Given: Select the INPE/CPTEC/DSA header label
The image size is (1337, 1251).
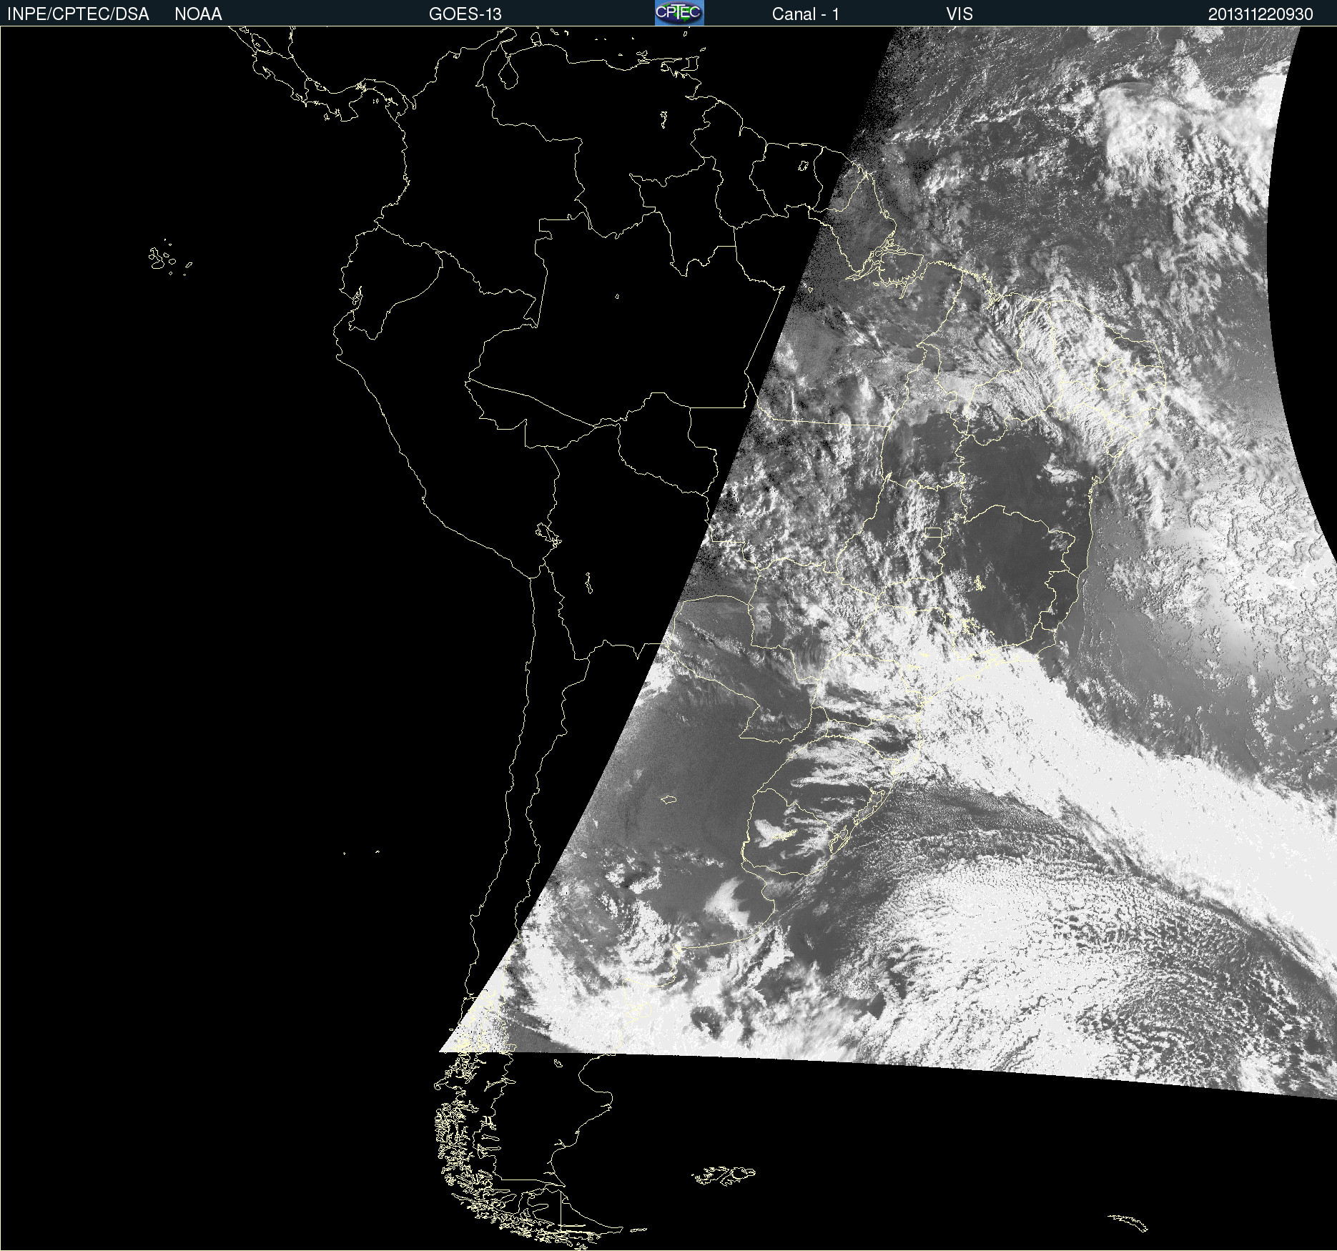Looking at the screenshot, I should [x=78, y=14].
